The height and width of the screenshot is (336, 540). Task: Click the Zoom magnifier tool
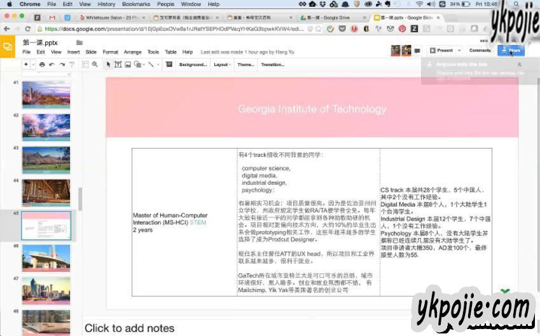coord(95,64)
